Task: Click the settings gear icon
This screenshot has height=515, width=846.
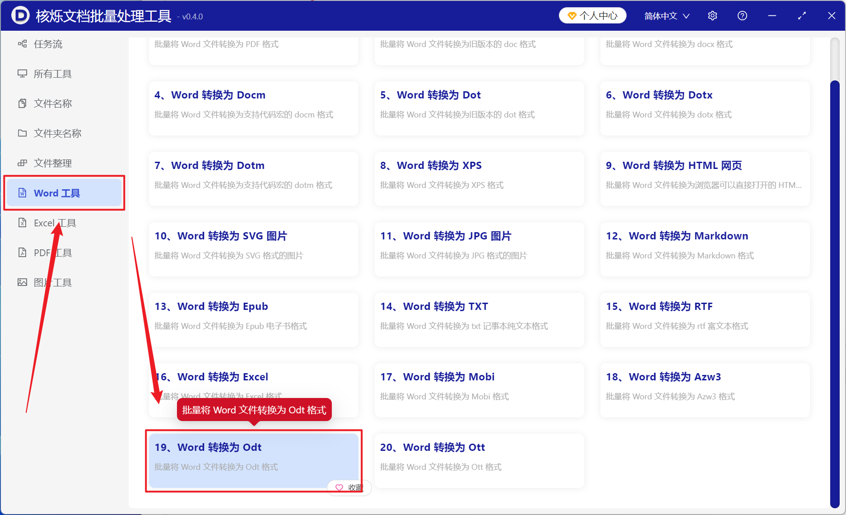Action: point(712,16)
